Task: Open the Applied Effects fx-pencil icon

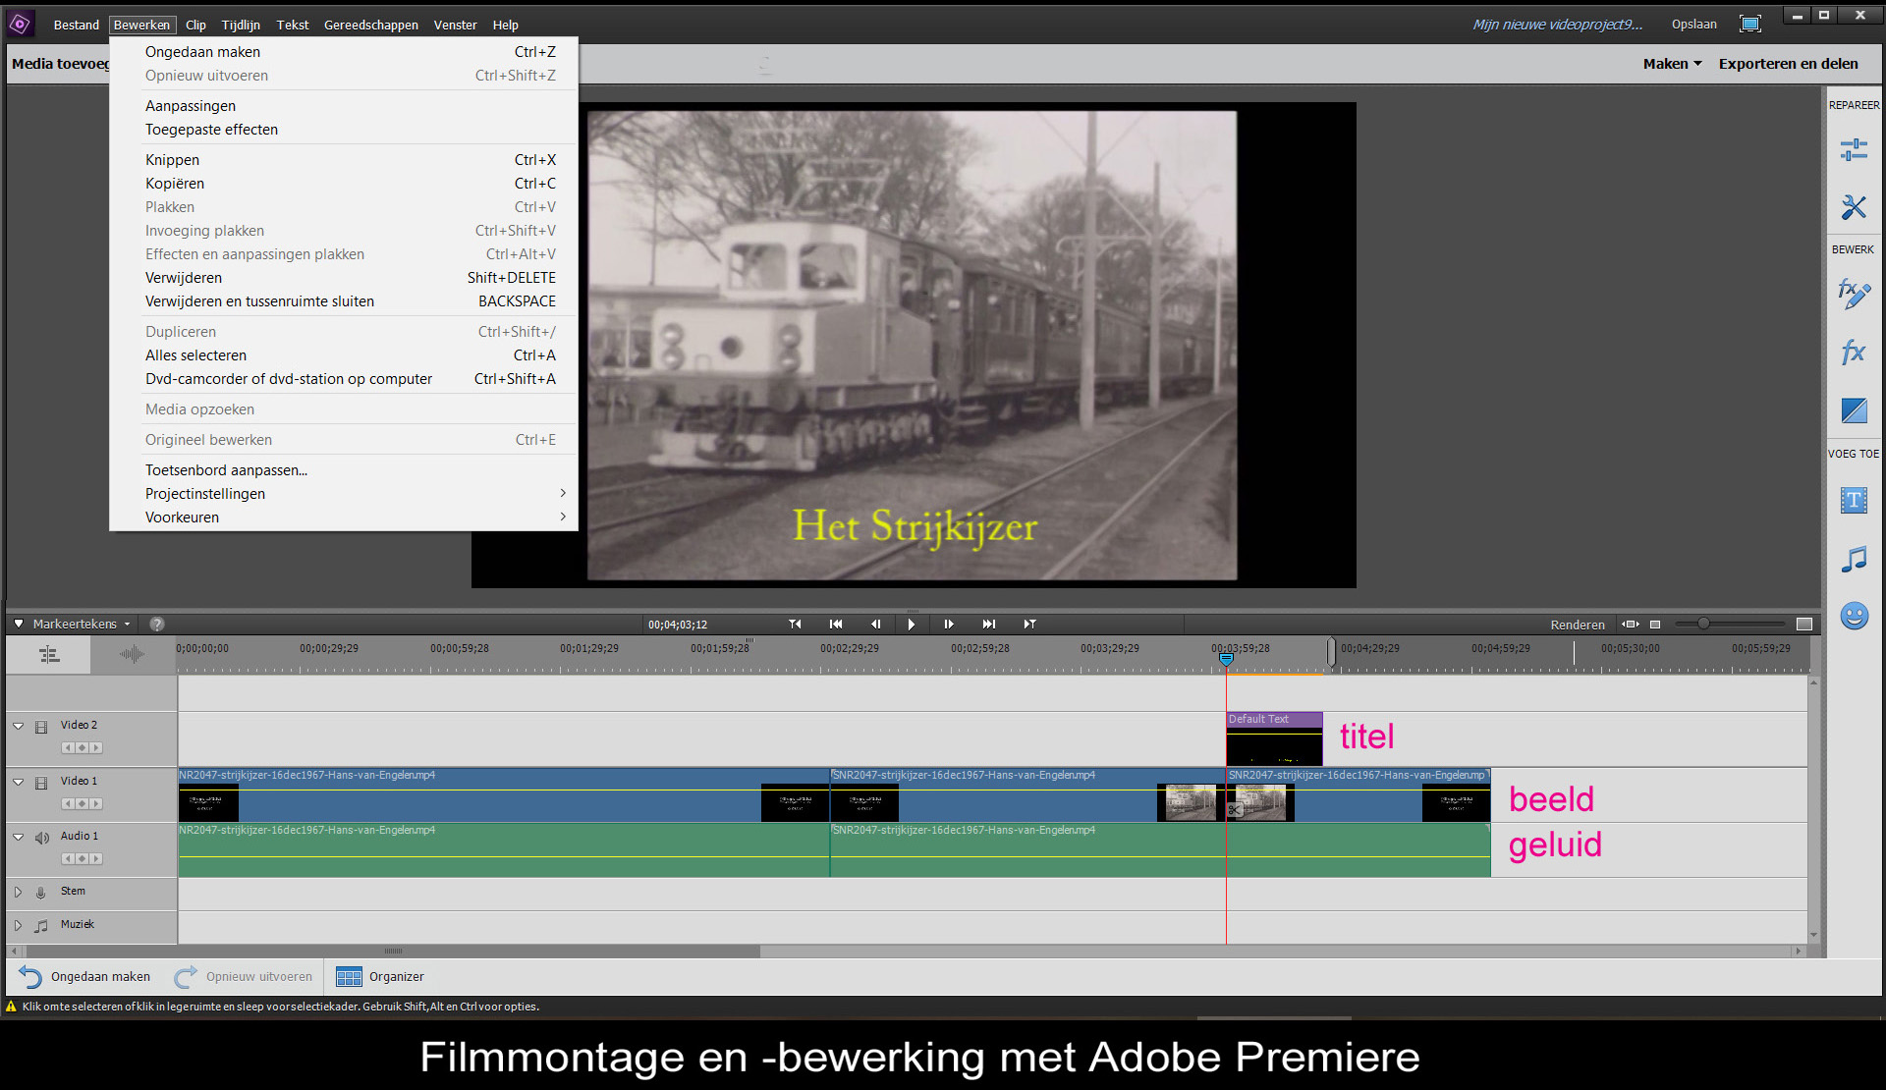Action: pyautogui.click(x=1854, y=294)
